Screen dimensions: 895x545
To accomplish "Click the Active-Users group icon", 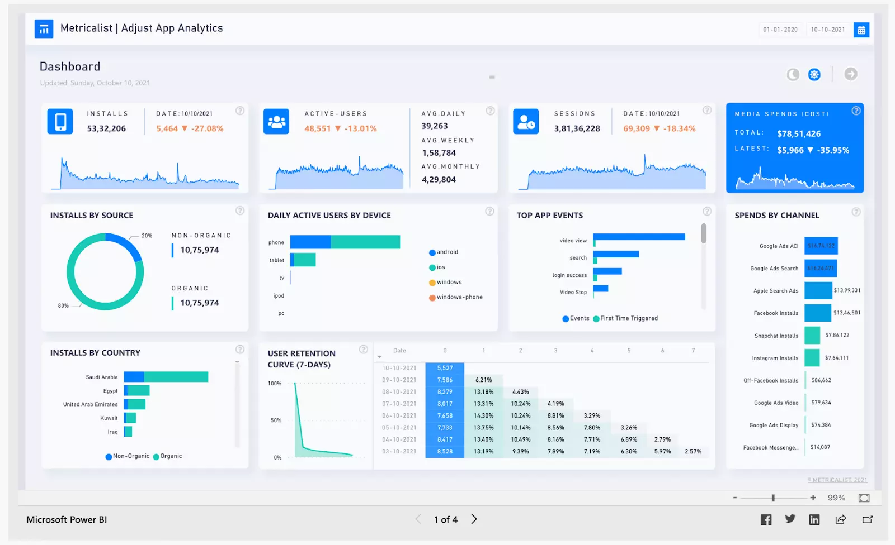I will tap(276, 121).
